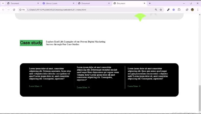Close the first Document tab
The width and height of the screenshot is (201, 114).
[x=38, y=4]
